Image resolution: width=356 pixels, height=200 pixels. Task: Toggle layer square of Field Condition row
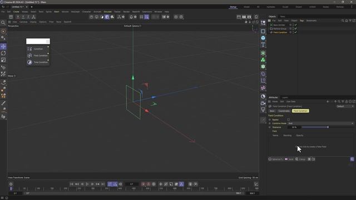coord(290,32)
